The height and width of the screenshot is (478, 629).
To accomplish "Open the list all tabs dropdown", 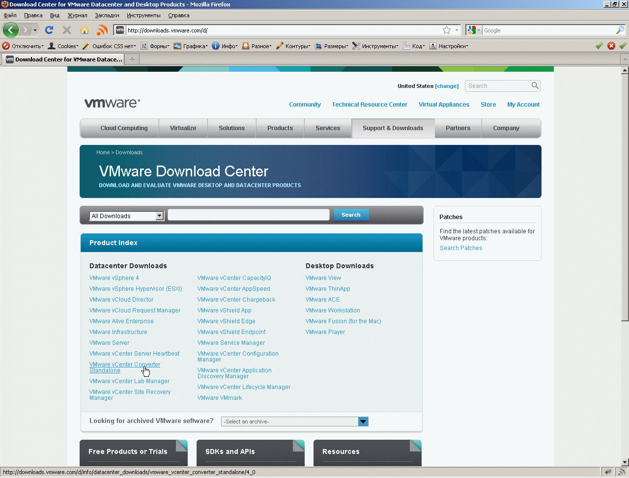I will 625,59.
